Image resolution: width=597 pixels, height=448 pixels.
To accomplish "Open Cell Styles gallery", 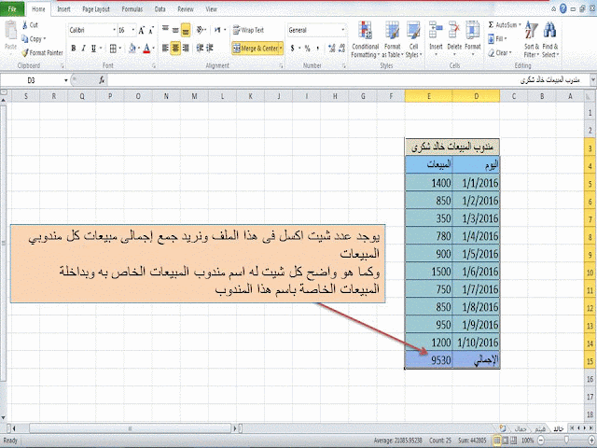I will (413, 39).
